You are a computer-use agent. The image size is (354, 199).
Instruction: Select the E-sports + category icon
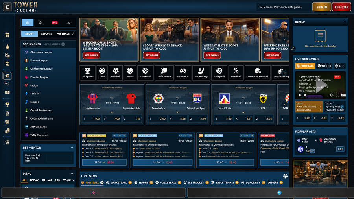click(183, 73)
